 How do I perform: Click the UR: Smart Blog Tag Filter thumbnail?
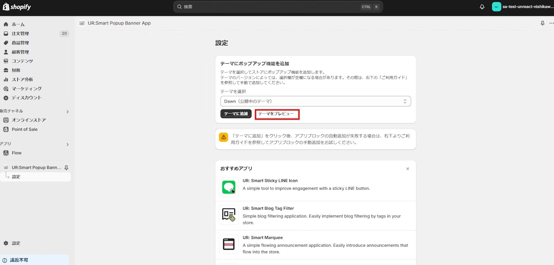(x=229, y=215)
